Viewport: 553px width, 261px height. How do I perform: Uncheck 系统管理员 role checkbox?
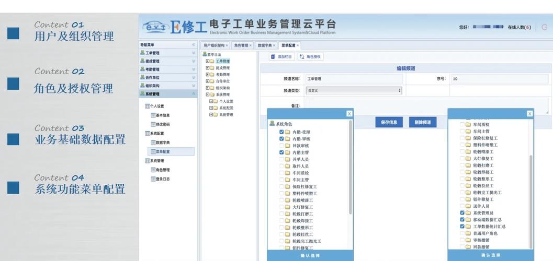point(462,213)
